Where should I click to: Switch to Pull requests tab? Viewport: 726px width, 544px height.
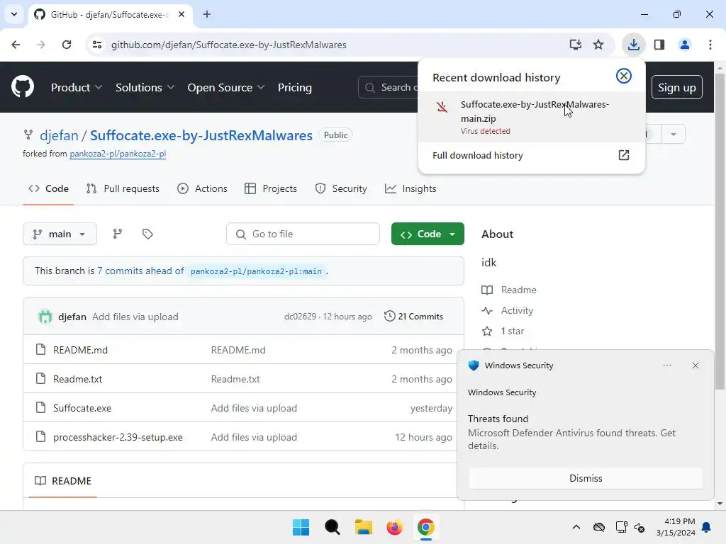123,188
